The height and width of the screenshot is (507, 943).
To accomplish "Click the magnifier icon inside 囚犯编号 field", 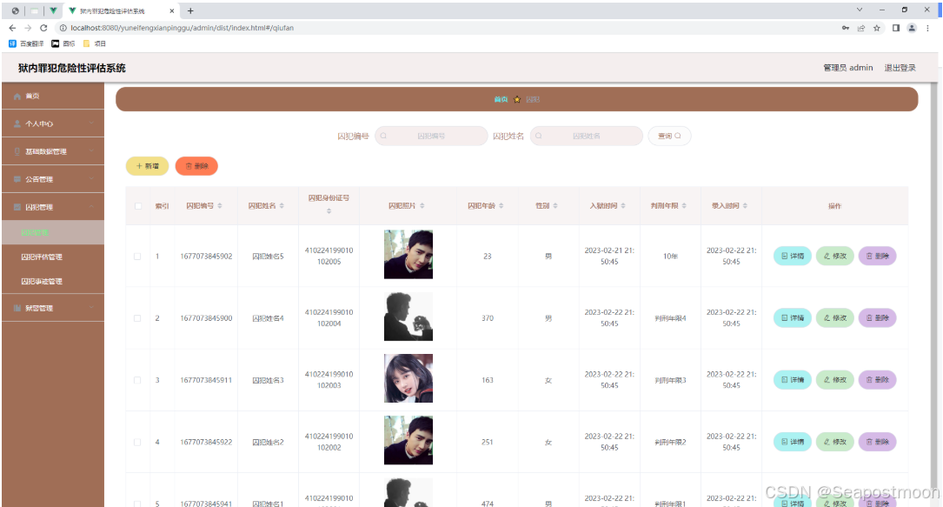I will (384, 136).
